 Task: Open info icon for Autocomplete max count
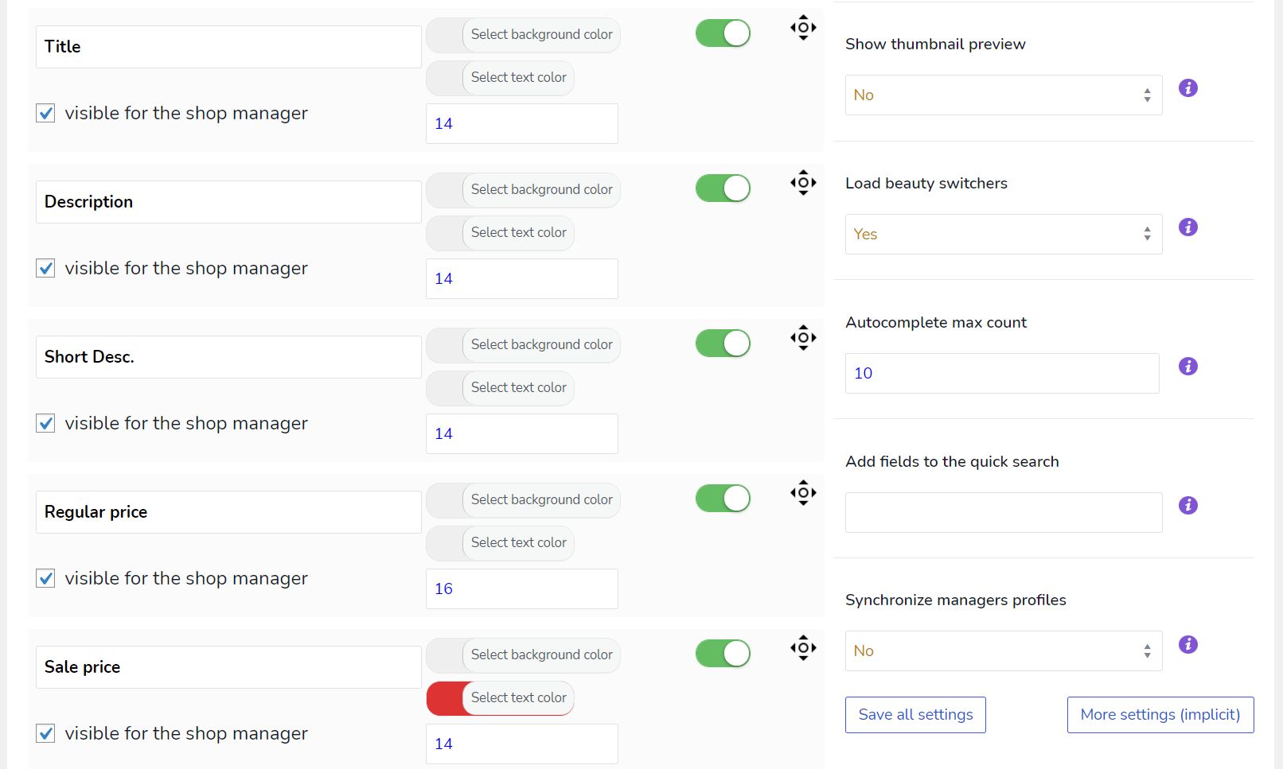click(1187, 367)
